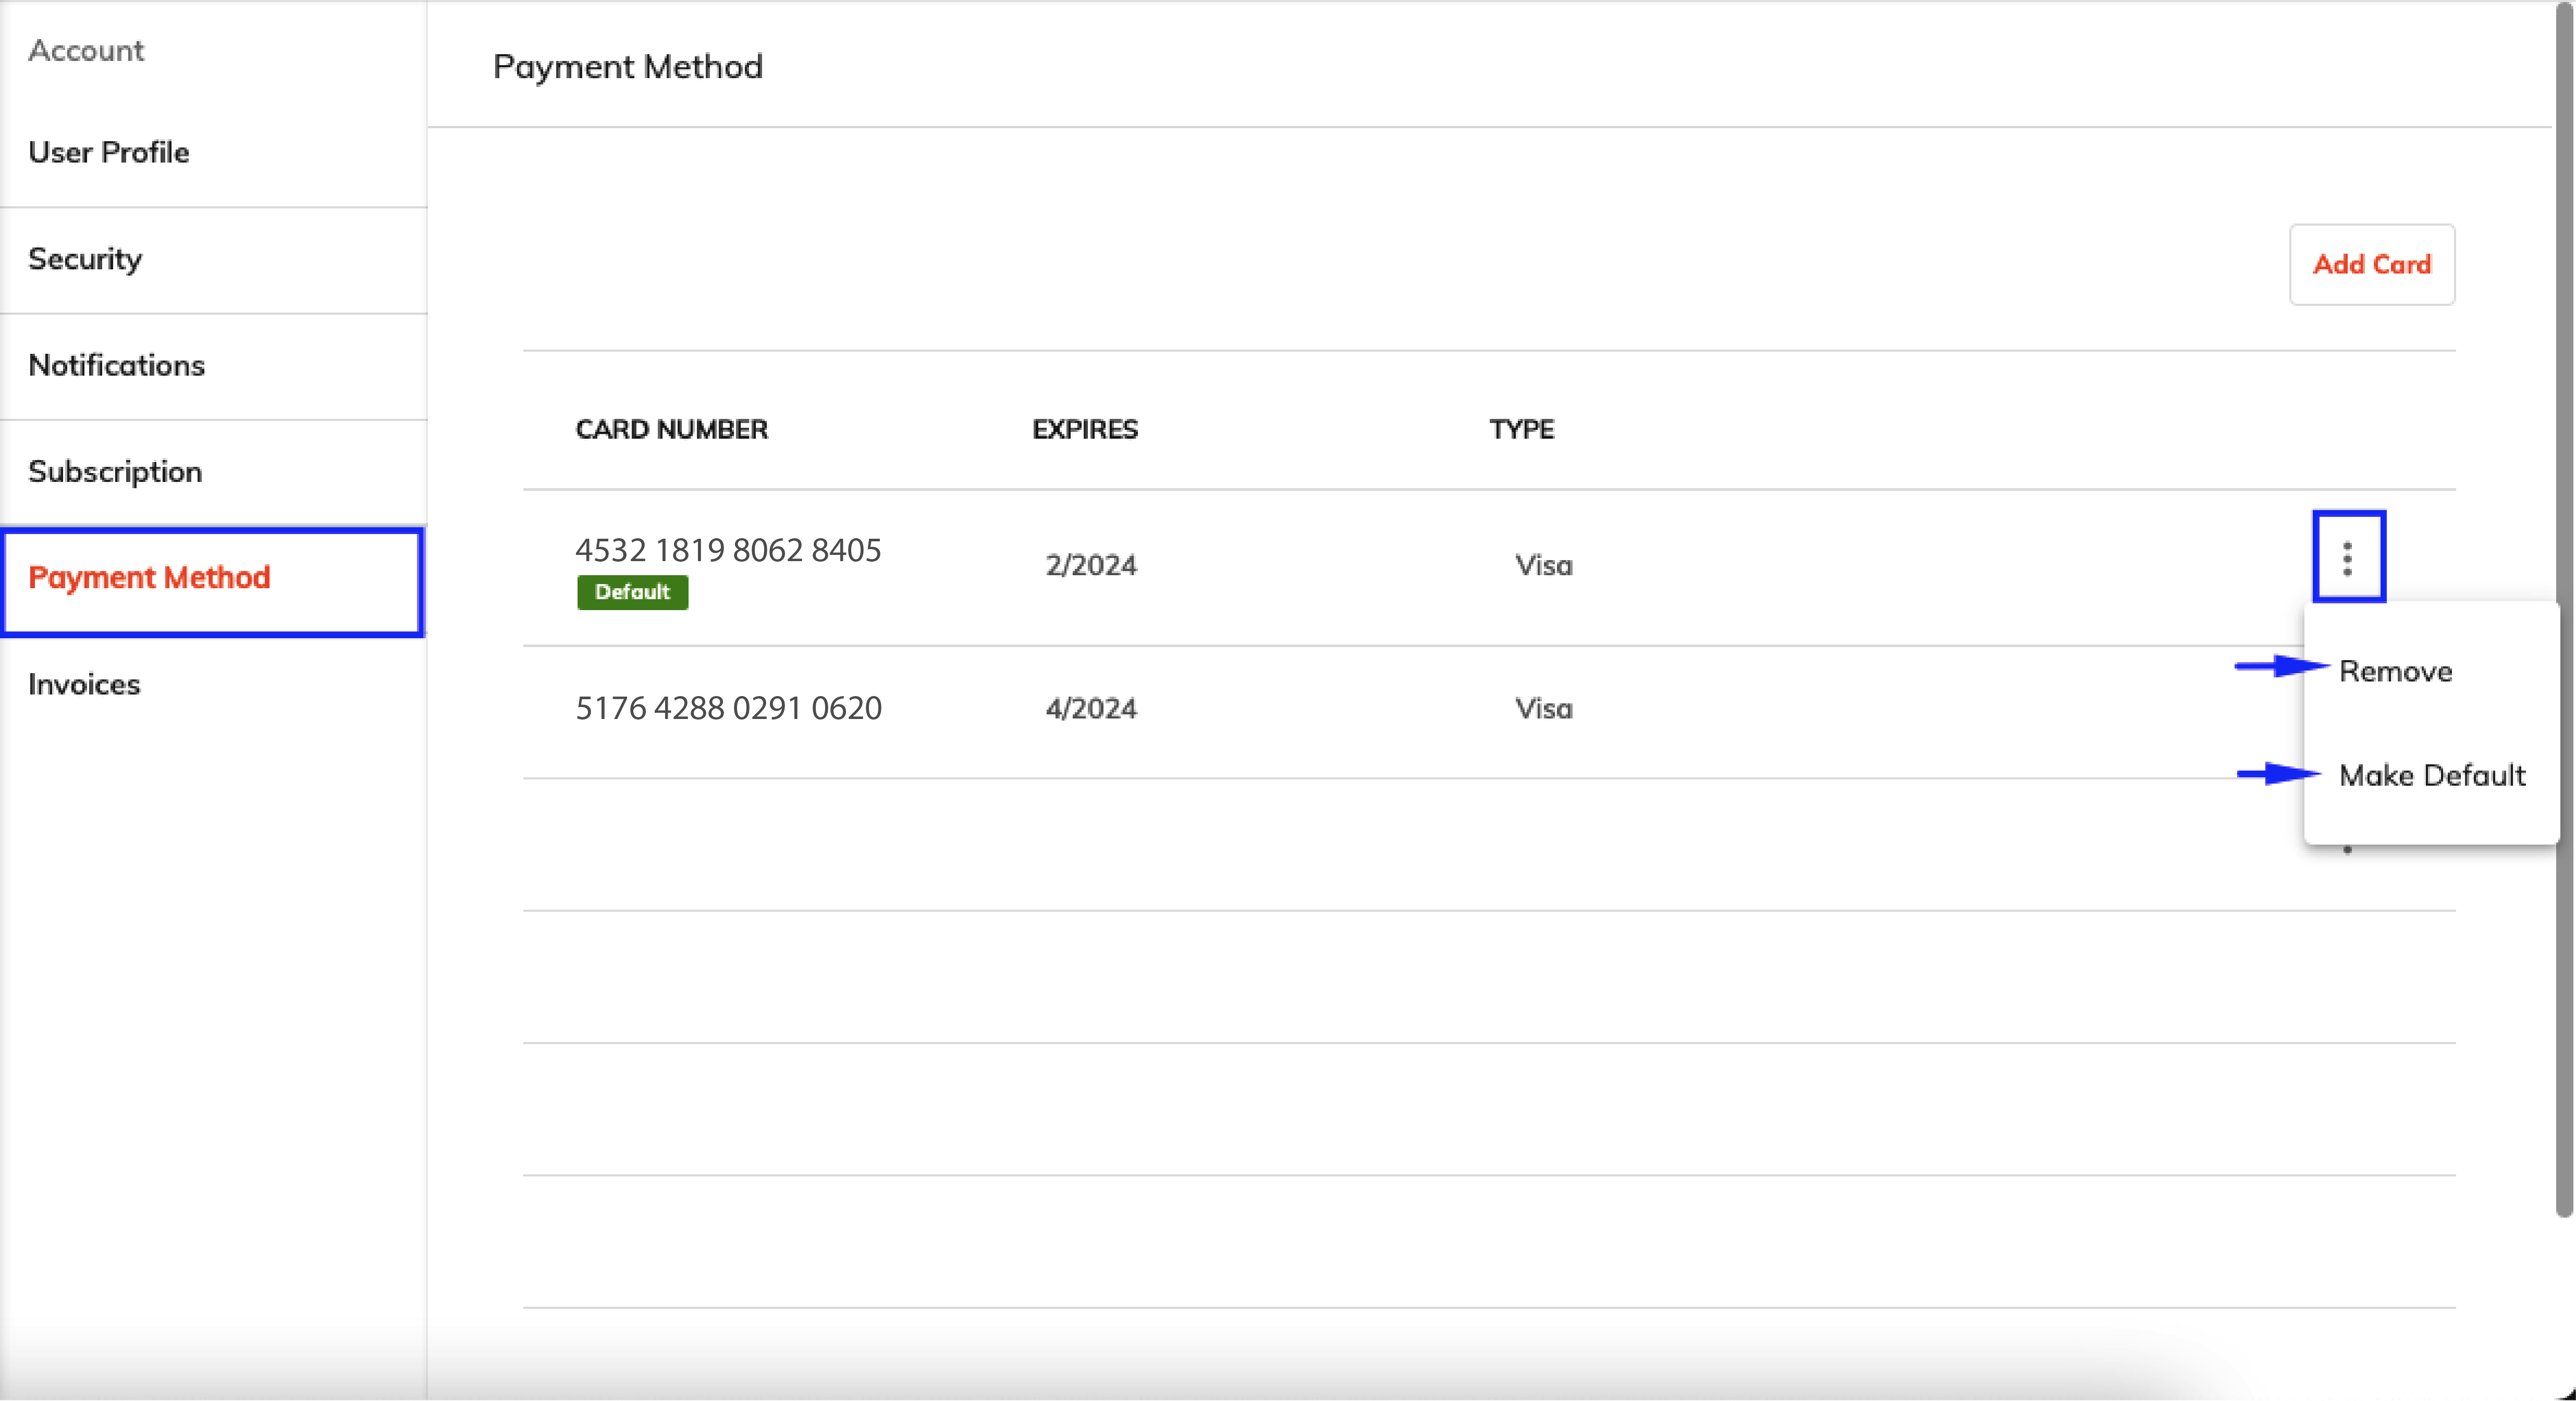Open the kebab menu for the default Visa card
The width and height of the screenshot is (2576, 1401).
2347,557
